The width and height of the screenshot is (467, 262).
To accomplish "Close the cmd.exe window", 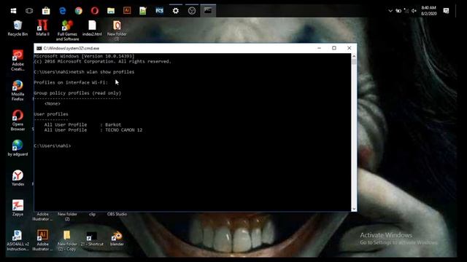I will (x=349, y=48).
